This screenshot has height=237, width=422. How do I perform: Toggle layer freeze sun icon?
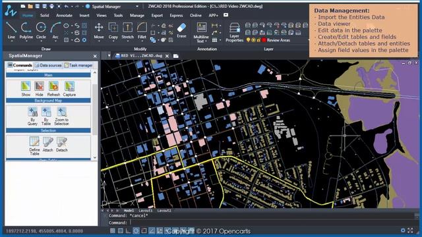(253, 40)
